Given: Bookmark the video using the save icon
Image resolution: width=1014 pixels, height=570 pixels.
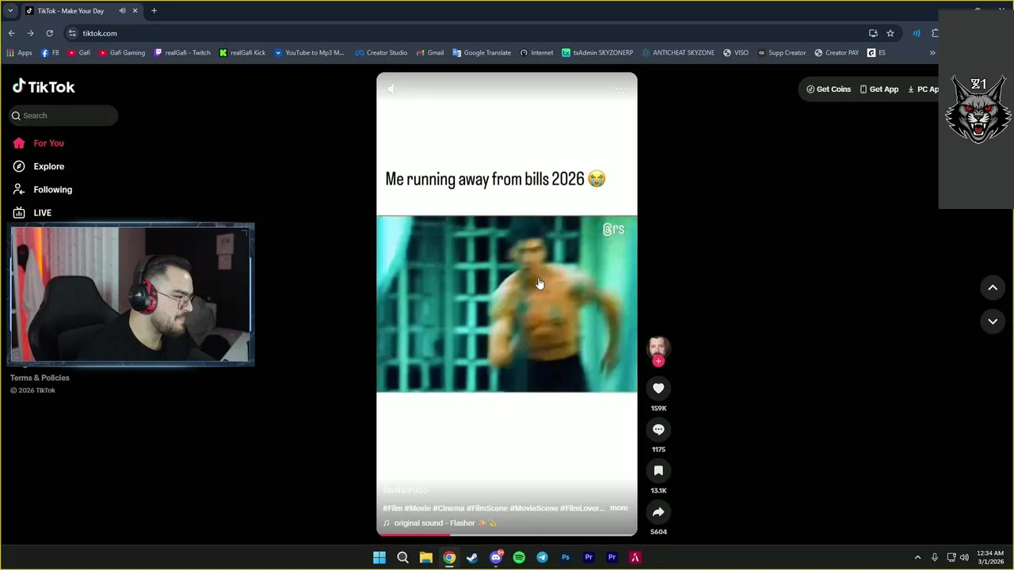Looking at the screenshot, I should [658, 470].
